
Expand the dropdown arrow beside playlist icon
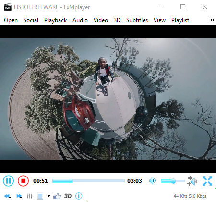click(x=48, y=196)
